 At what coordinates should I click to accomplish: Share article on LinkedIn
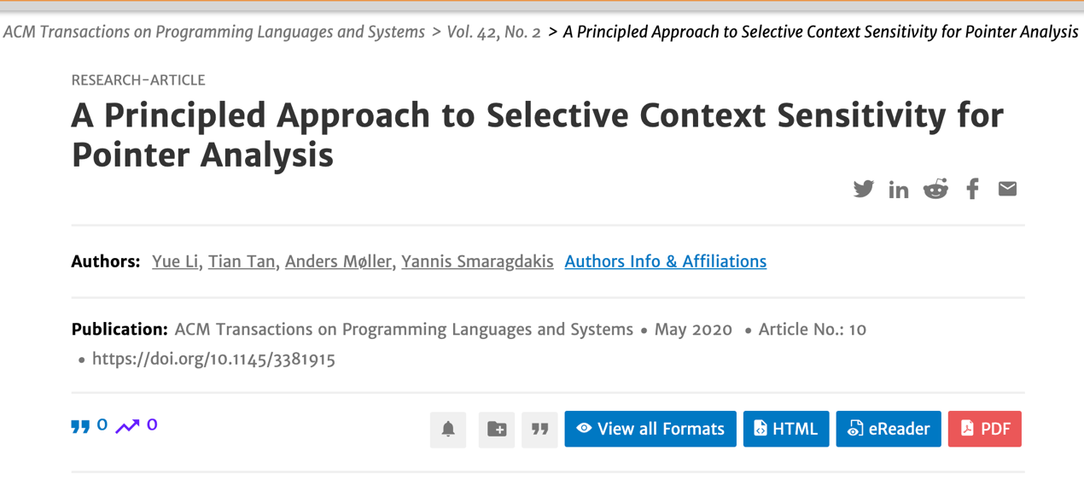point(899,190)
